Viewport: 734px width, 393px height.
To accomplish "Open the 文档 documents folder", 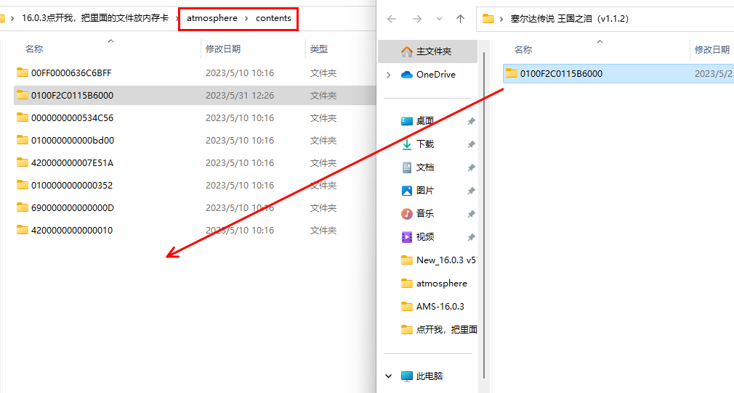I will click(424, 167).
